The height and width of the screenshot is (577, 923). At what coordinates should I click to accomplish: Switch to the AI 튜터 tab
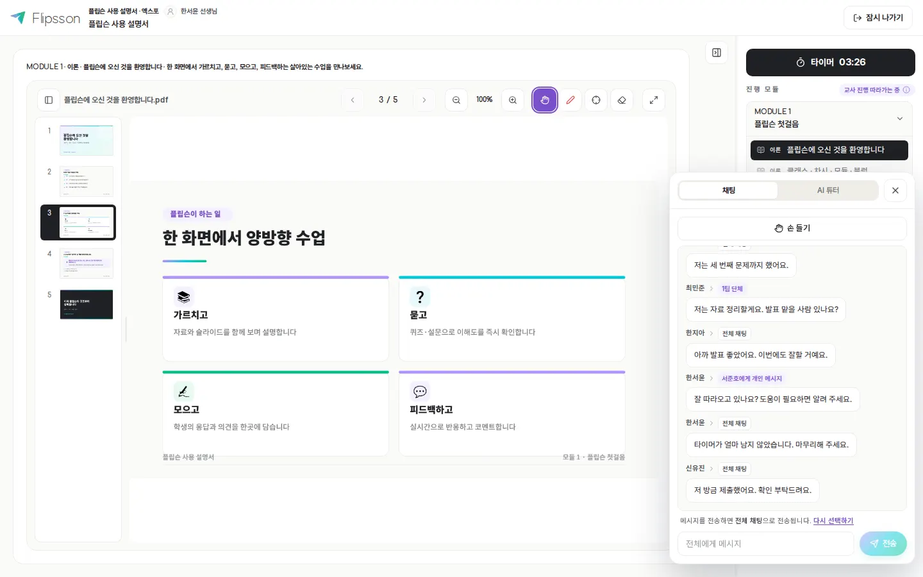click(x=828, y=190)
